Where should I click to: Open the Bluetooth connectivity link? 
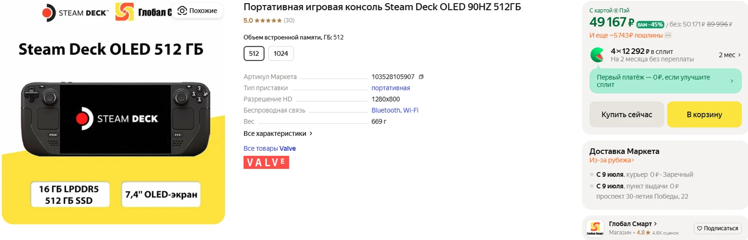[x=386, y=110]
